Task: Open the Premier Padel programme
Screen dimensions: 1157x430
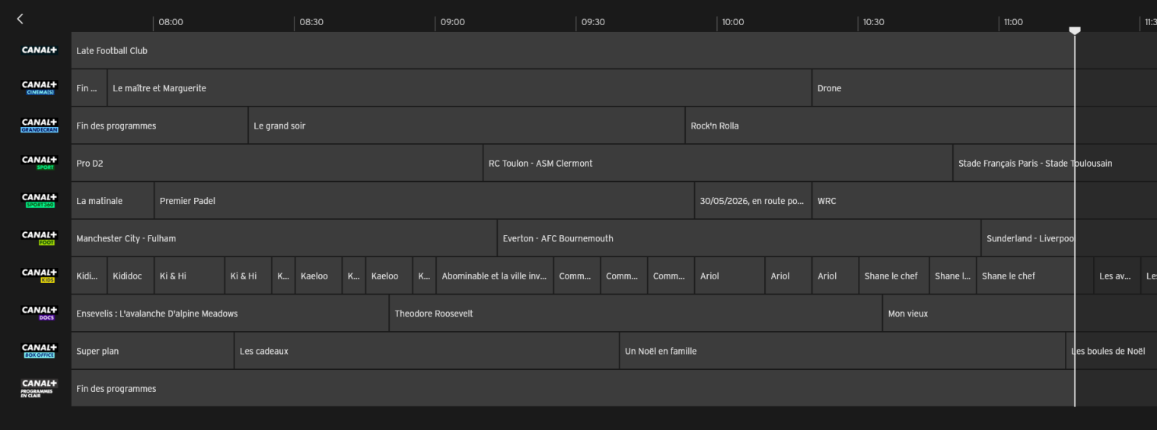Action: point(424,201)
